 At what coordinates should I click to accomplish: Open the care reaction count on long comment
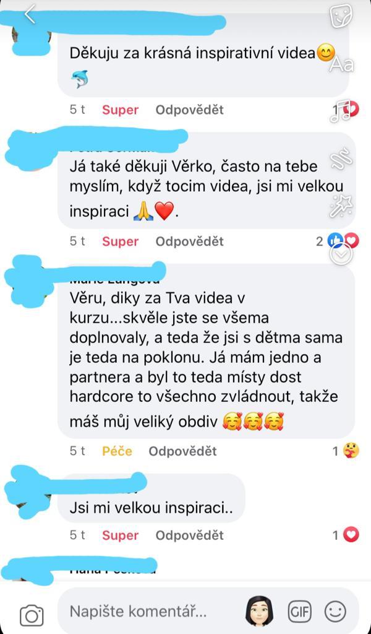coord(346,451)
